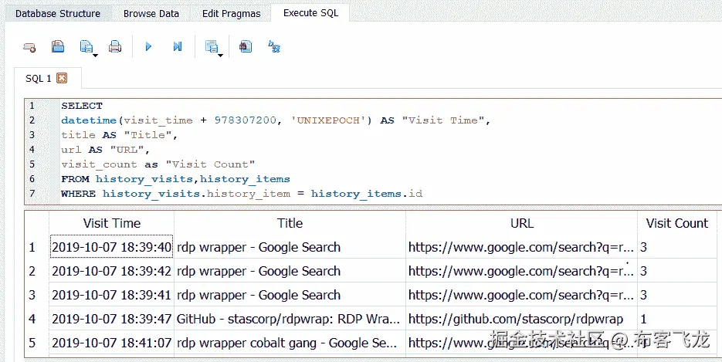Click Visit Count cell in the 18:39:40 row
This screenshot has height=362, width=722.
click(x=677, y=247)
